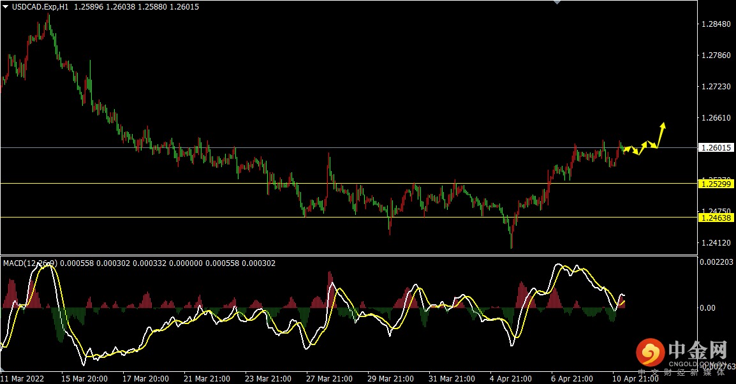Click the 10 Apr 21:00 time label
The height and width of the screenshot is (384, 736).
[636, 378]
